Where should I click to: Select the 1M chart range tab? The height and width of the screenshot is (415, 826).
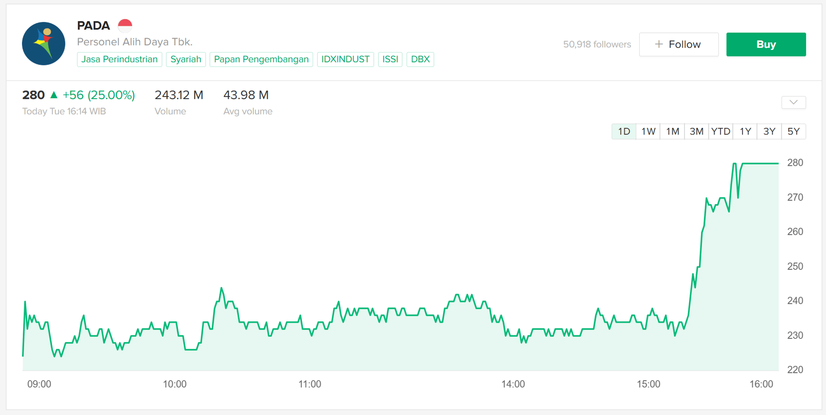click(672, 131)
